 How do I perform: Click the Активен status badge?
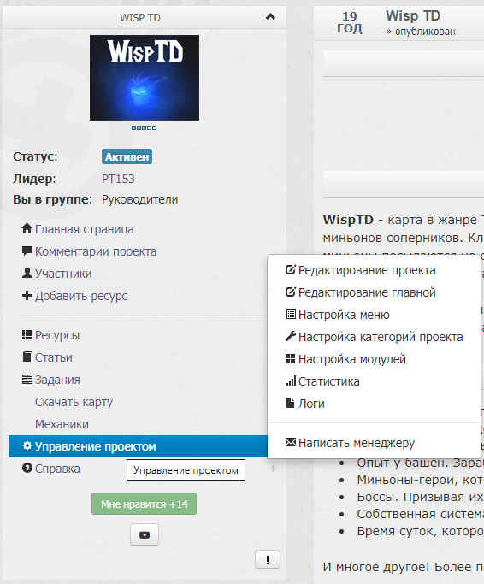point(127,156)
